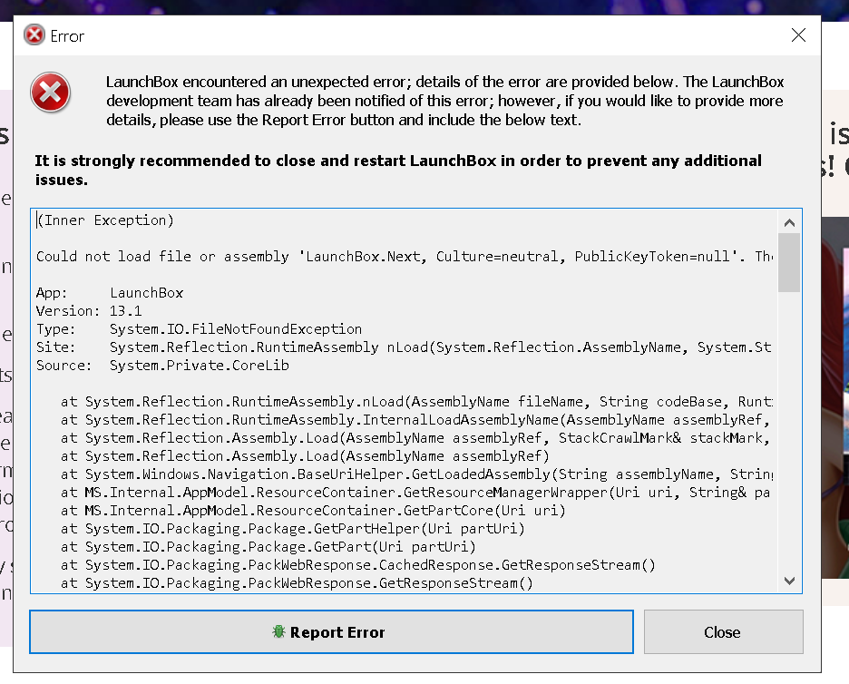
Task: Dismiss the dialog using the title bar X
Action: pyautogui.click(x=798, y=35)
